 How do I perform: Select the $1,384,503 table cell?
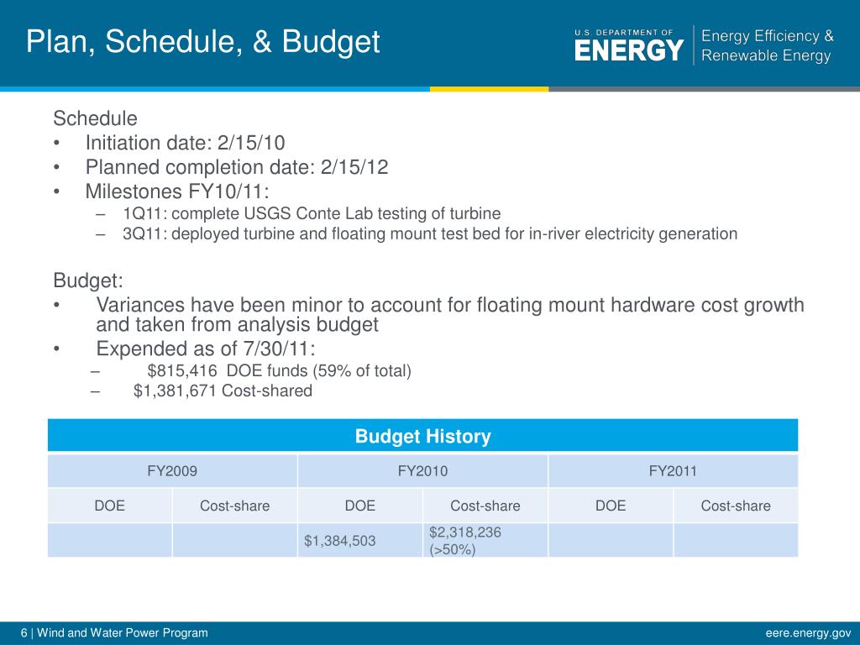[360, 541]
